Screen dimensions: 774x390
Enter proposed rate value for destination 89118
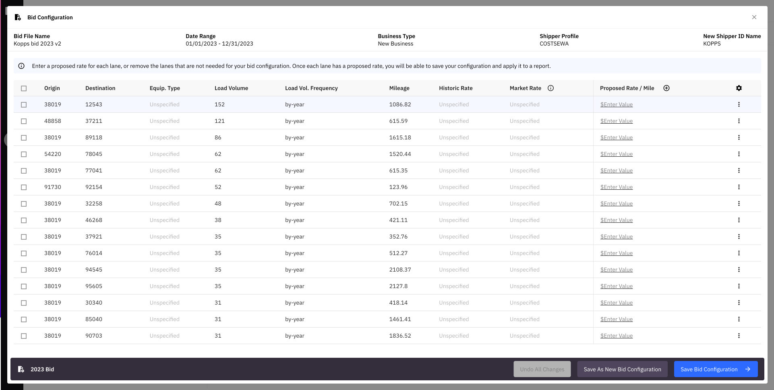[616, 137]
